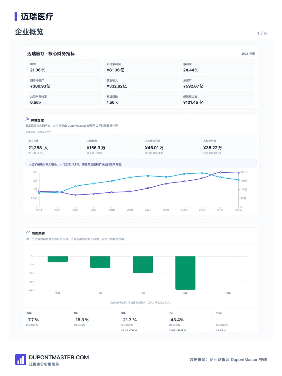Image resolution: width=282 pixels, height=376 pixels.
Task: Click the blue line's 2023 data point
Action: pos(202,173)
